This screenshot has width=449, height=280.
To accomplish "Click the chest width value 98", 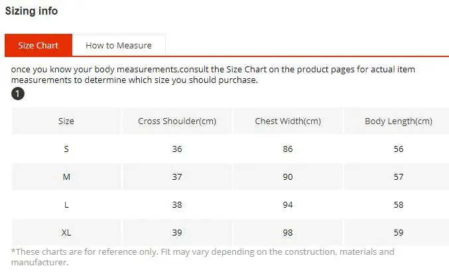I will click(x=288, y=232).
